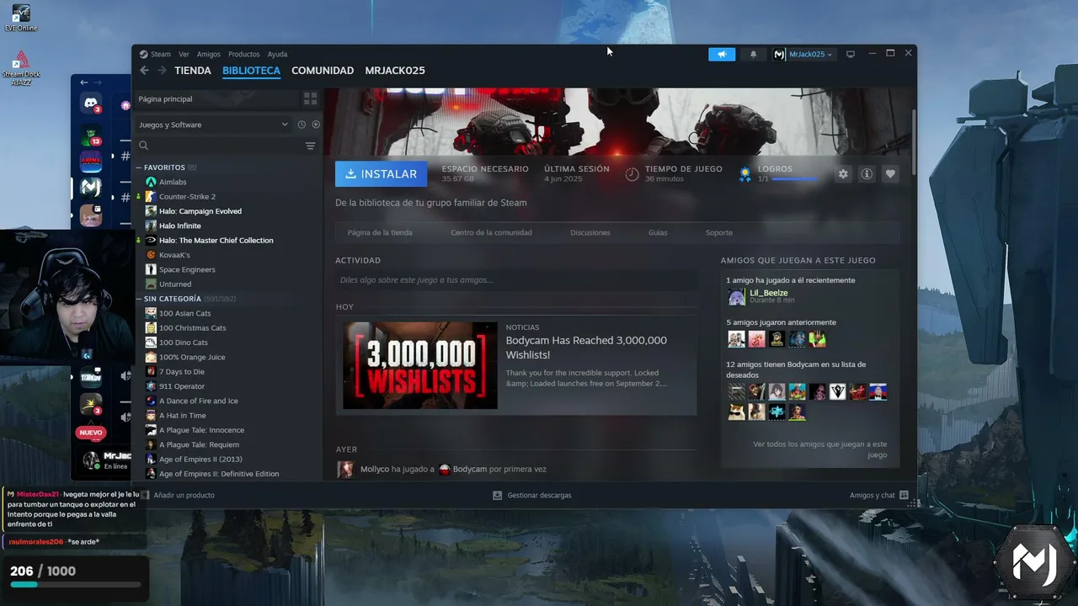Select Aimlabs in favorites
Screen dimensions: 1078x606
coord(173,182)
